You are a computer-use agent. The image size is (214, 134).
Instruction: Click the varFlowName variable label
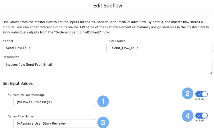point(23,116)
